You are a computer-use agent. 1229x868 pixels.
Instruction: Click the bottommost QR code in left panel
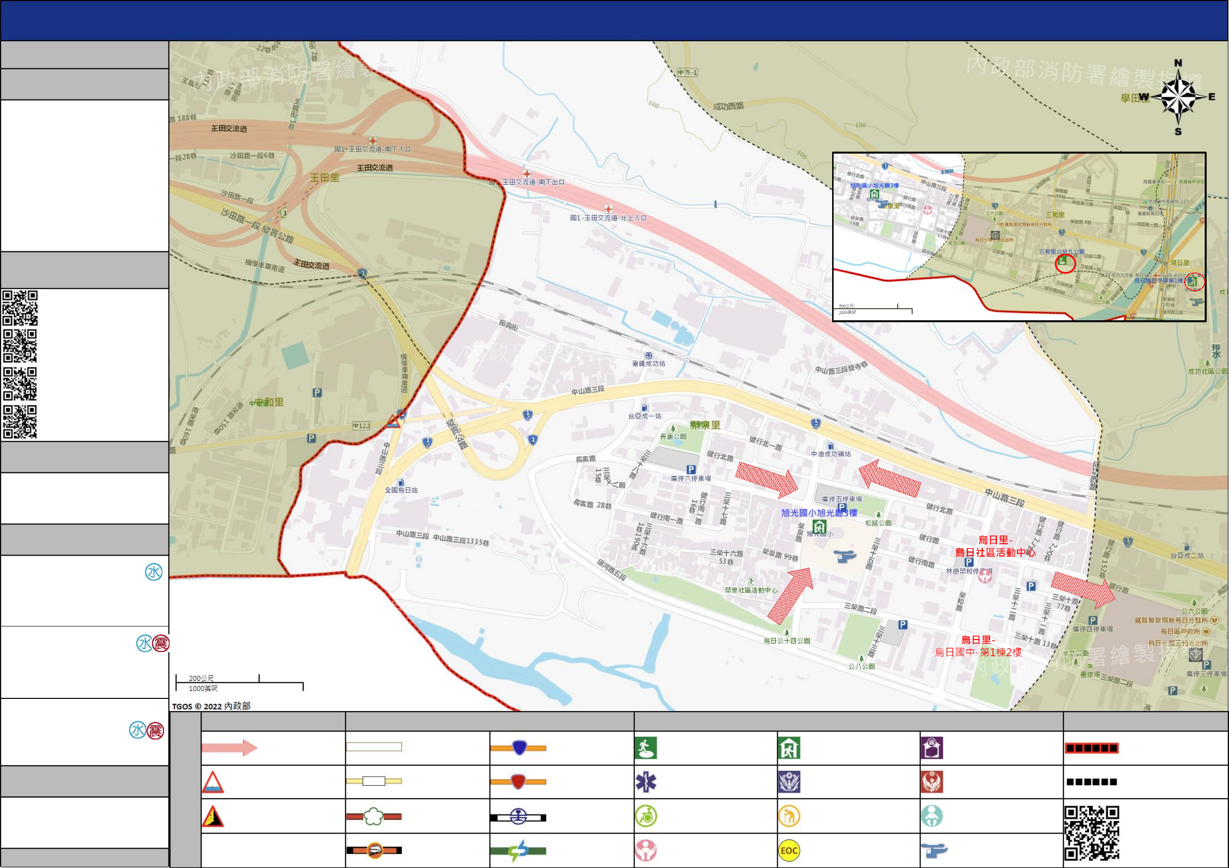coord(20,422)
